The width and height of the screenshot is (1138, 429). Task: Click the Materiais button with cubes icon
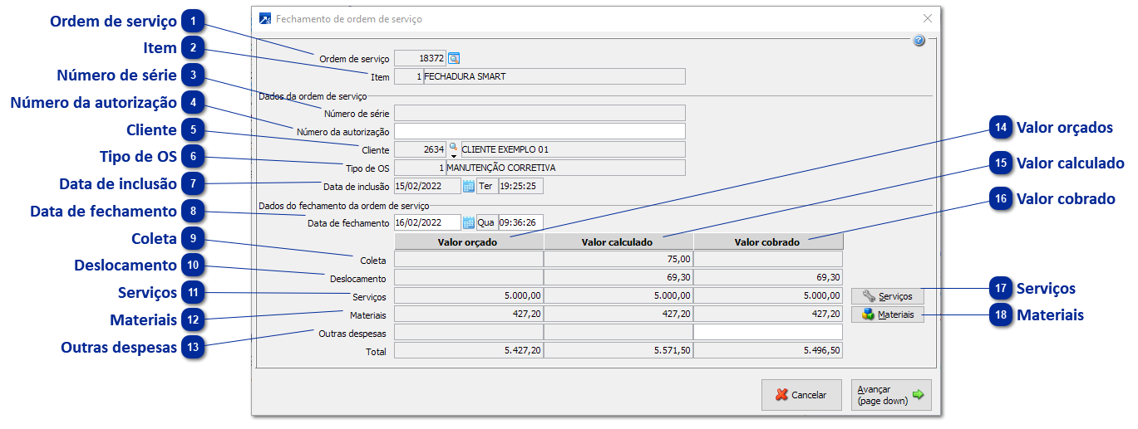[888, 314]
